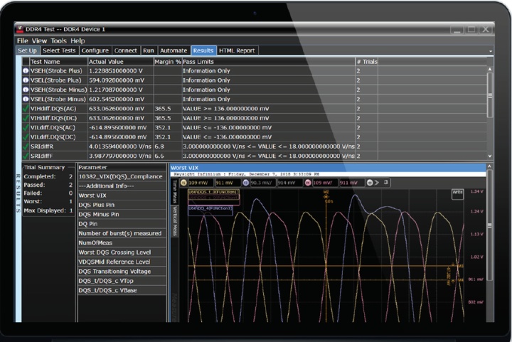The image size is (512, 342).
Task: Sort by # Trials column header
Action: 367,61
